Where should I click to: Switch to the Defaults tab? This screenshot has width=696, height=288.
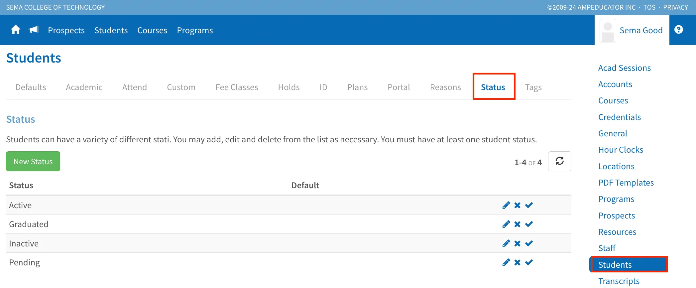31,87
